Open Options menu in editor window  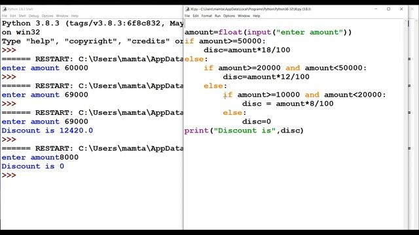(229, 16)
